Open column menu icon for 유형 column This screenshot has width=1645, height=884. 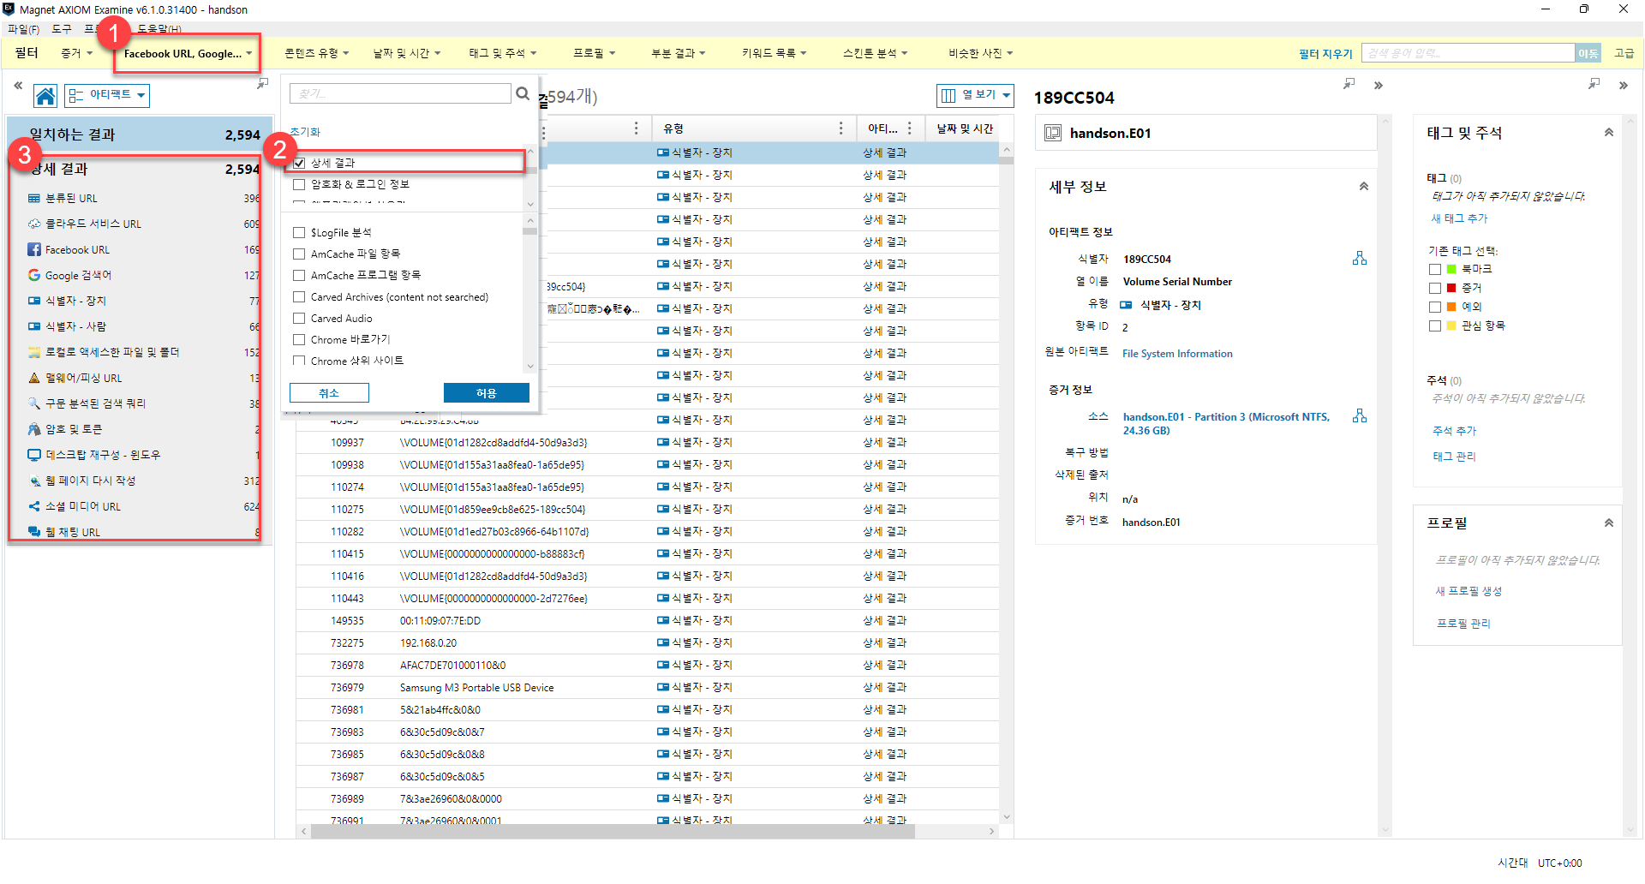point(840,128)
